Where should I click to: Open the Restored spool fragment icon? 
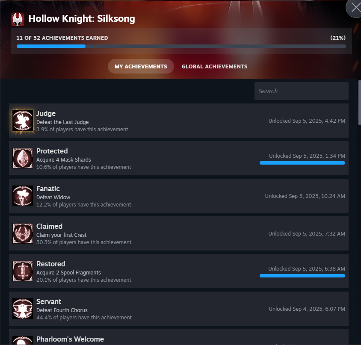pos(23,271)
